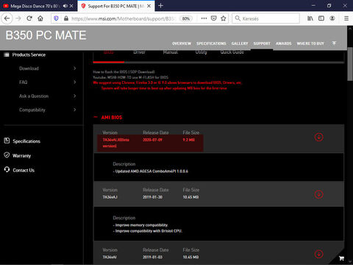
Task: Save page to Pocket
Action: pos(214,18)
